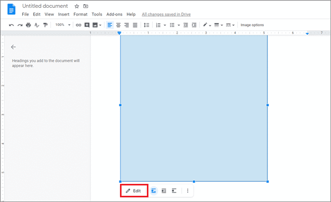Open the Format menu

pos(81,15)
